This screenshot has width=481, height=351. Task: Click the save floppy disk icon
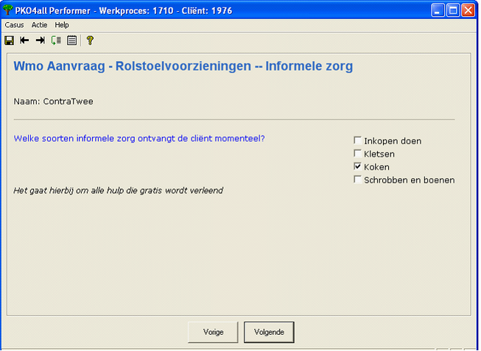[10, 40]
